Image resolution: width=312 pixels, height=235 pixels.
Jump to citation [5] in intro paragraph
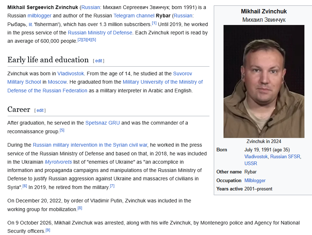pyautogui.click(x=94, y=40)
